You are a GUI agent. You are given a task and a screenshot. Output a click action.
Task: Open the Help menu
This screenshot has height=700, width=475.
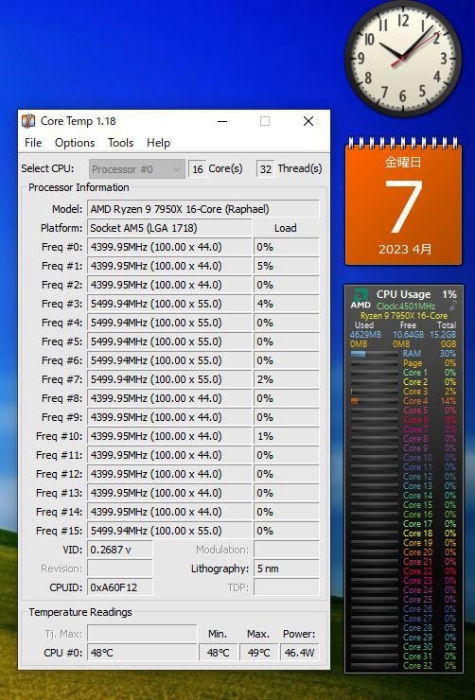158,143
